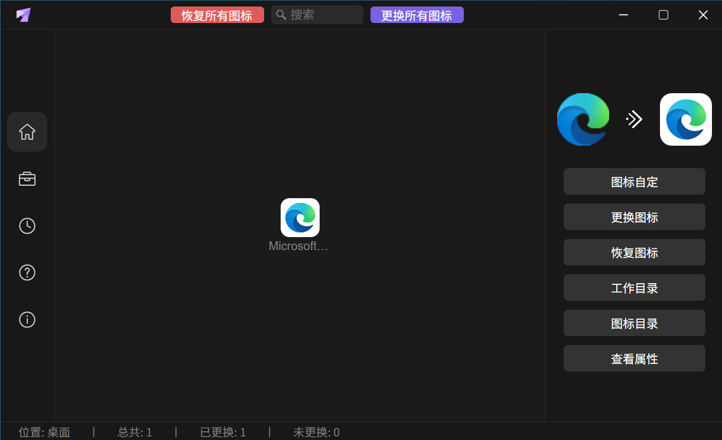Click the purple app logo icon
Screen dimensions: 722x440
click(24, 15)
